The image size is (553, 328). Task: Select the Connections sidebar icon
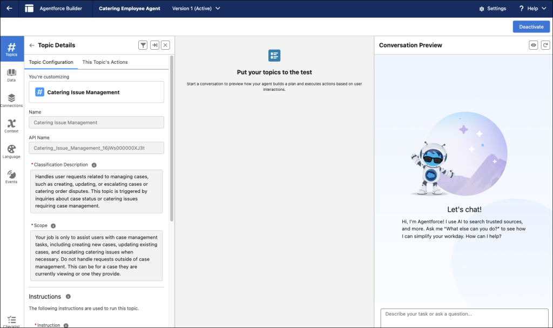pos(11,100)
